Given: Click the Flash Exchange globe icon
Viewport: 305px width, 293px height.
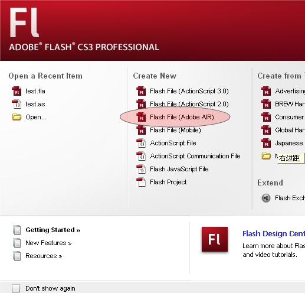Looking at the screenshot, I should [x=266, y=198].
